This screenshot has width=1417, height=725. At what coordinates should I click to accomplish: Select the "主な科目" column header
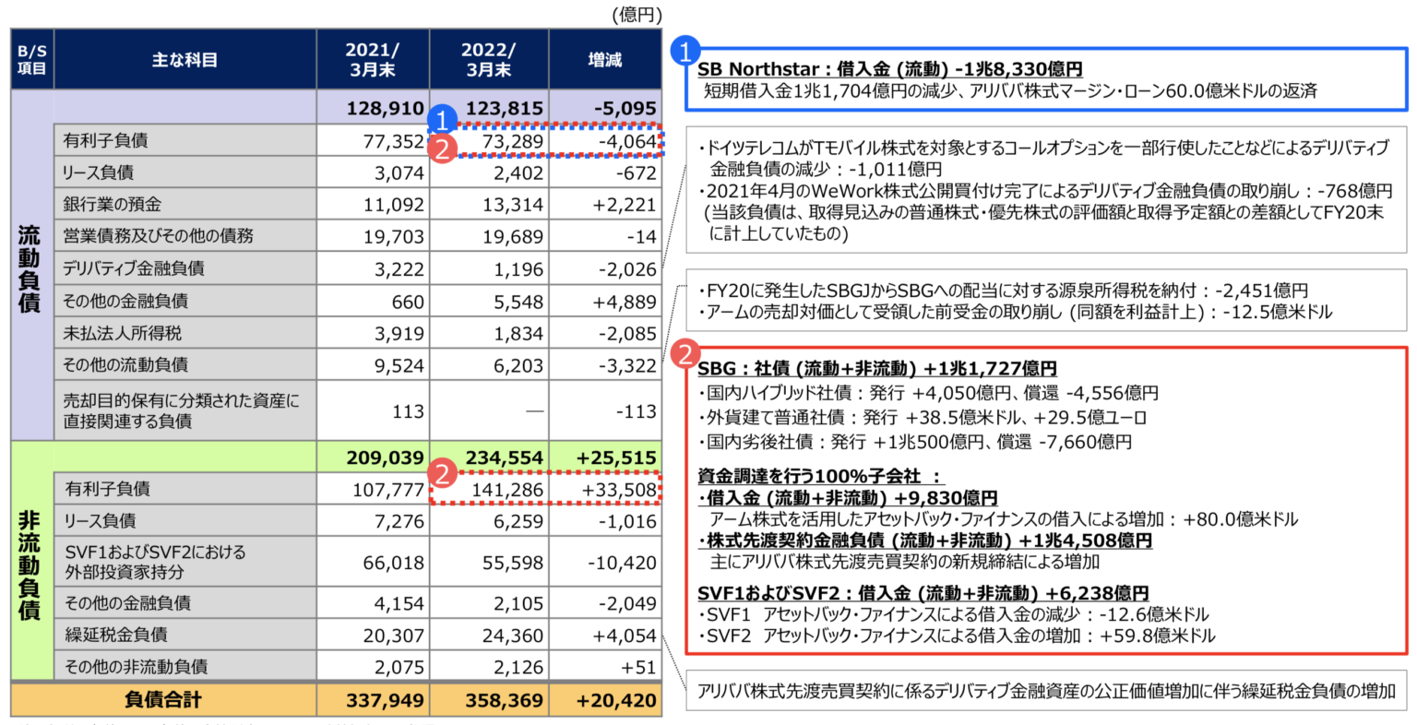pos(185,60)
